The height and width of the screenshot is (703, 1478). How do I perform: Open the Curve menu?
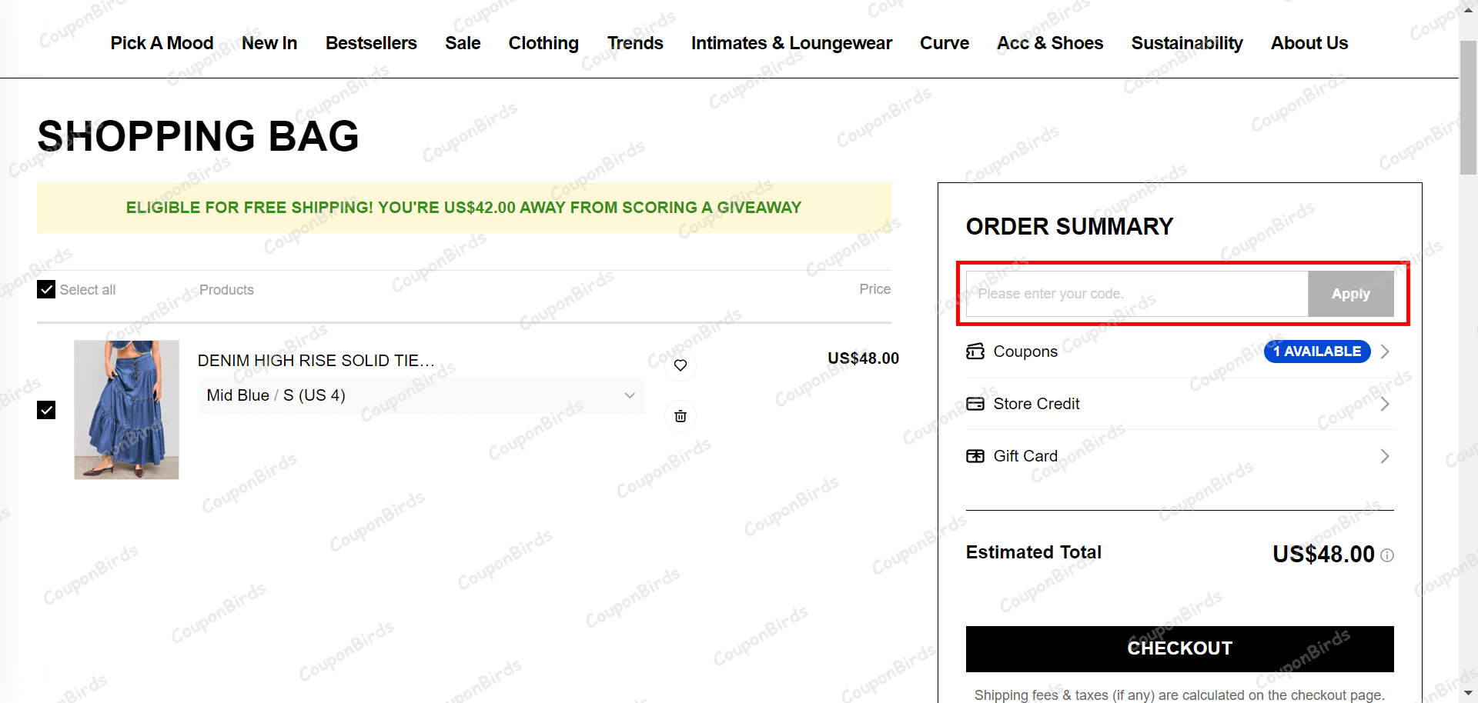point(945,43)
